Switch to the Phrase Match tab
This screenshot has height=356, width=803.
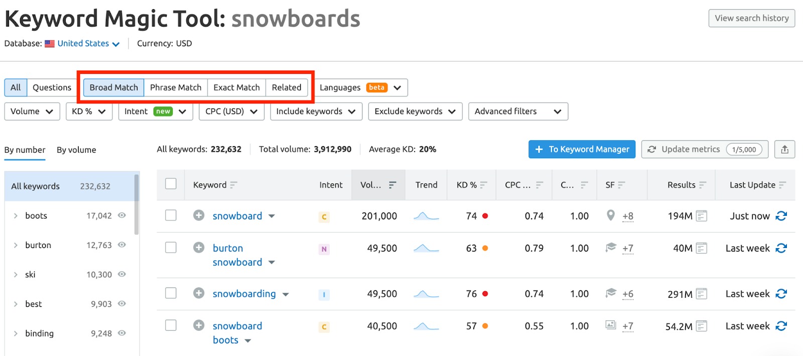pyautogui.click(x=176, y=87)
